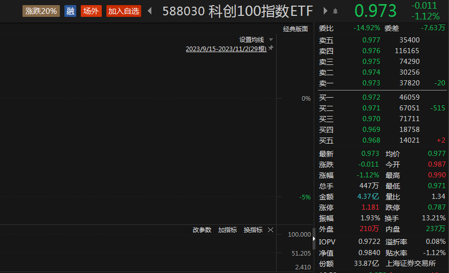Switch to 经典版面 layout
449x273 pixels.
pos(295,29)
